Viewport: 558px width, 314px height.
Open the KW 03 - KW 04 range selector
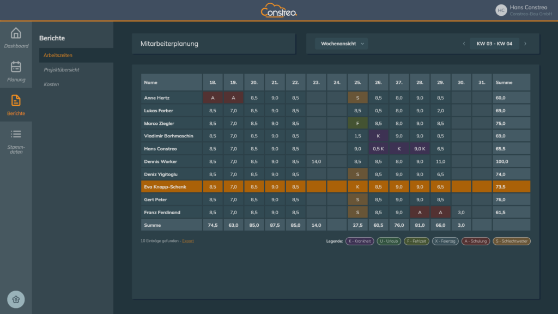[x=494, y=44]
